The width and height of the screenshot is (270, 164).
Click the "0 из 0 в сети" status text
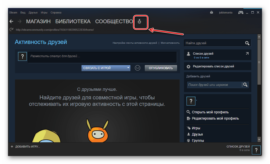201,58
